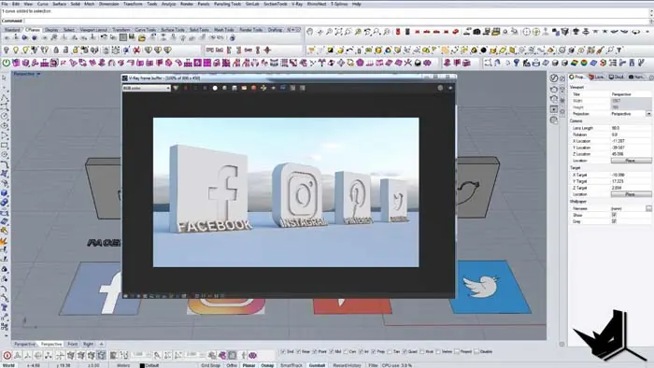Viewport: 654px width, 368px height.
Task: Click the yellow open folder icon
Action: tap(142, 38)
